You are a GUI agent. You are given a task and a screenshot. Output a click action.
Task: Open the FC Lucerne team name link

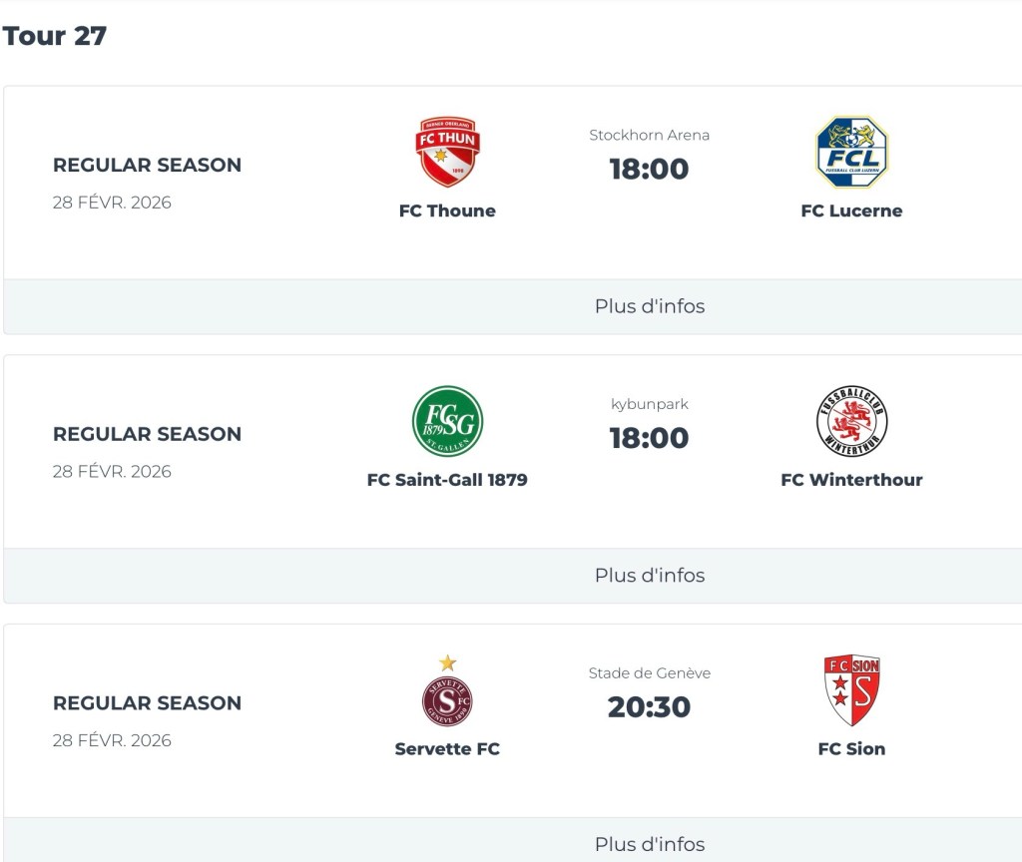(851, 211)
